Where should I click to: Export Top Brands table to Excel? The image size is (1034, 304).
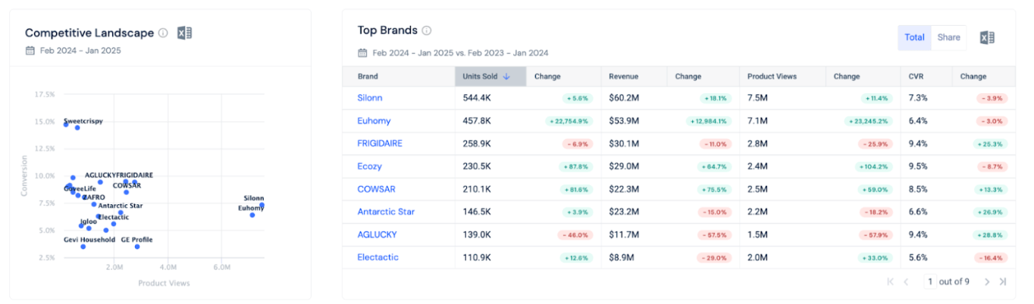987,38
